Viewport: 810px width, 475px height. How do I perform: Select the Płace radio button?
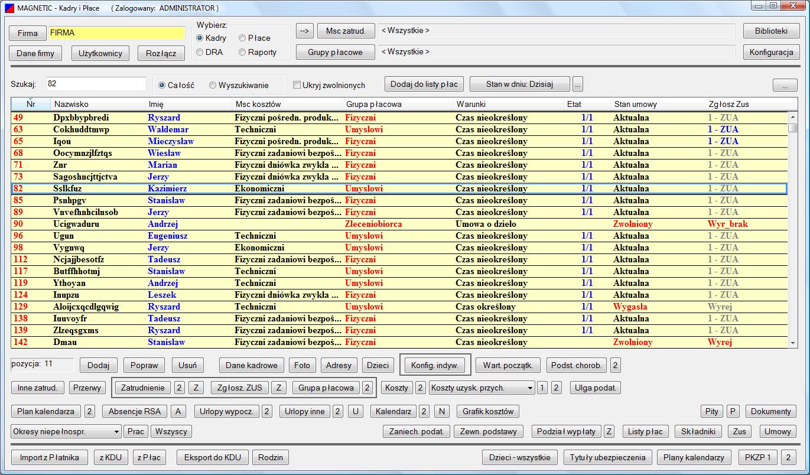242,38
